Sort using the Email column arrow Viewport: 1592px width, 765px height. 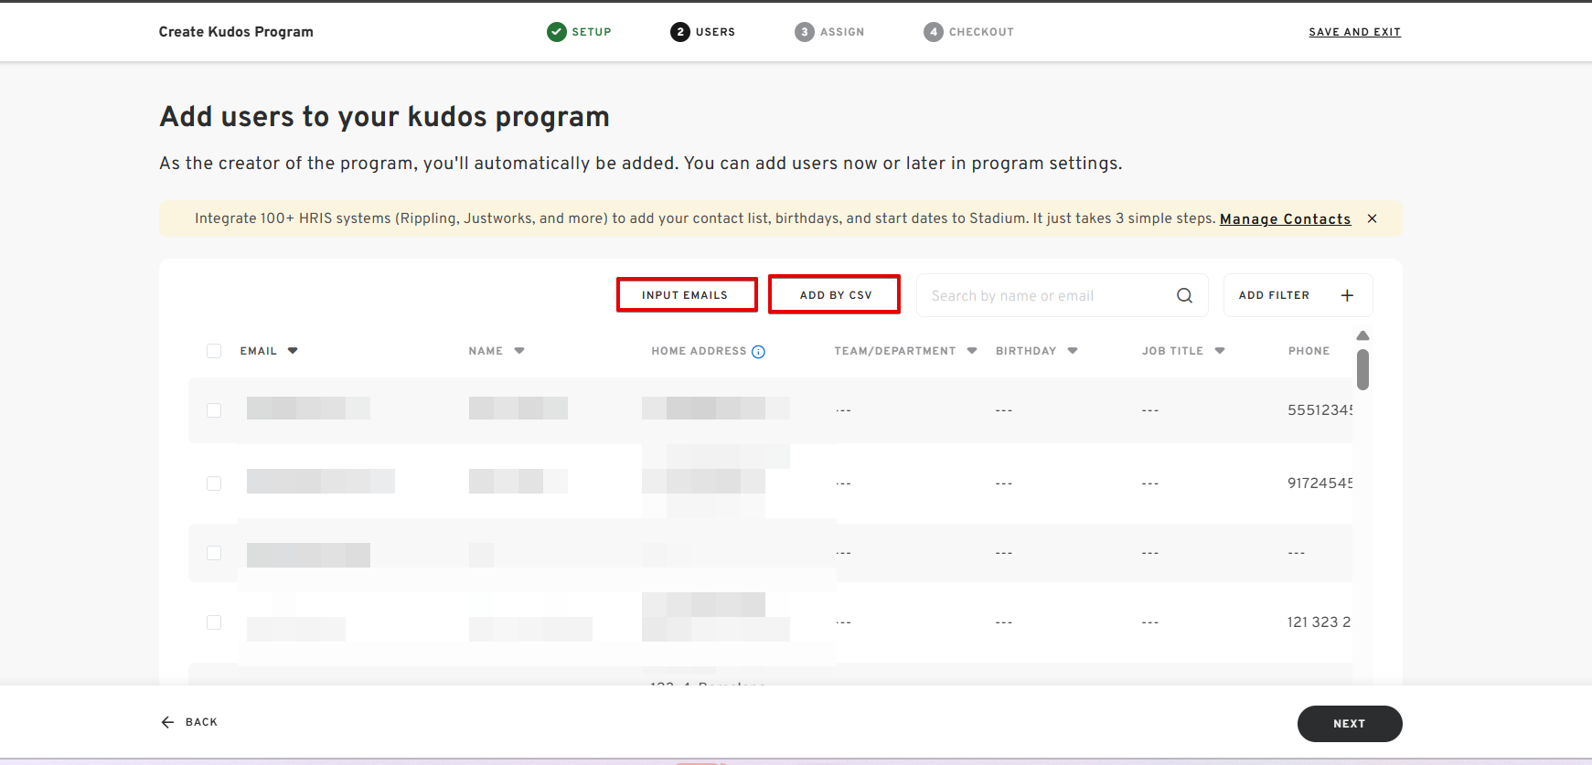293,351
